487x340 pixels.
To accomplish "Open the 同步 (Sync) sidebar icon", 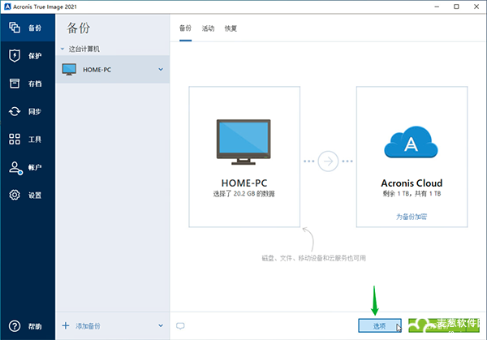I will (x=15, y=111).
